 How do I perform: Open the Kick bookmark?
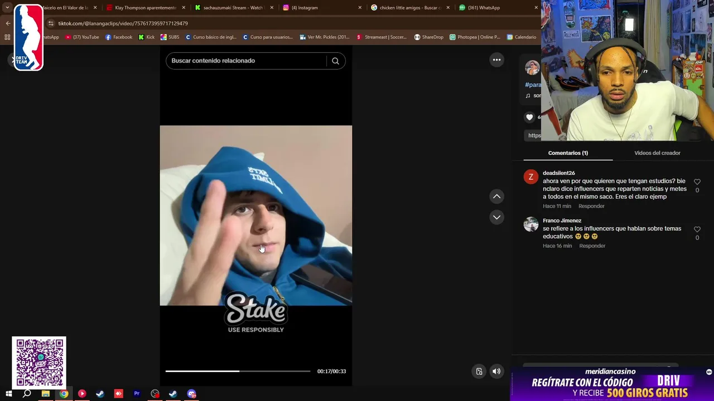coord(147,37)
